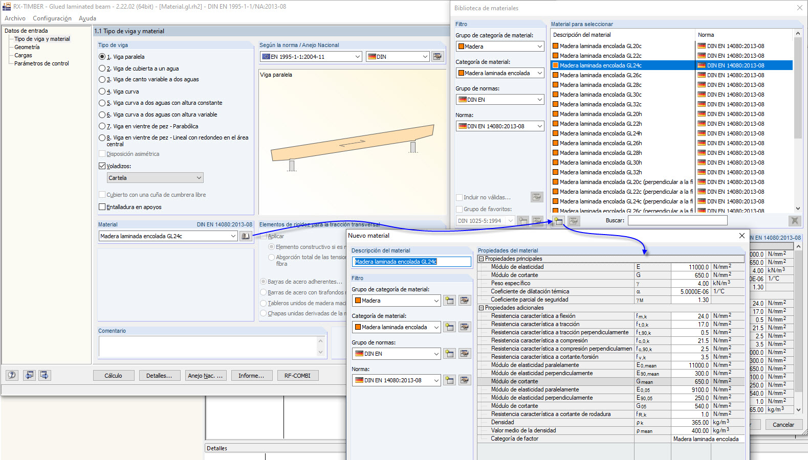The width and height of the screenshot is (808, 460).
Task: Click the Peso específico value 4.00
Action: coord(691,283)
